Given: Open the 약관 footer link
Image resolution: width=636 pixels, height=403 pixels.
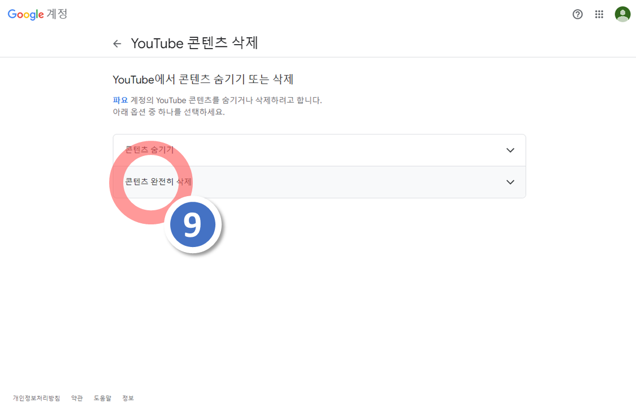Looking at the screenshot, I should tap(77, 398).
